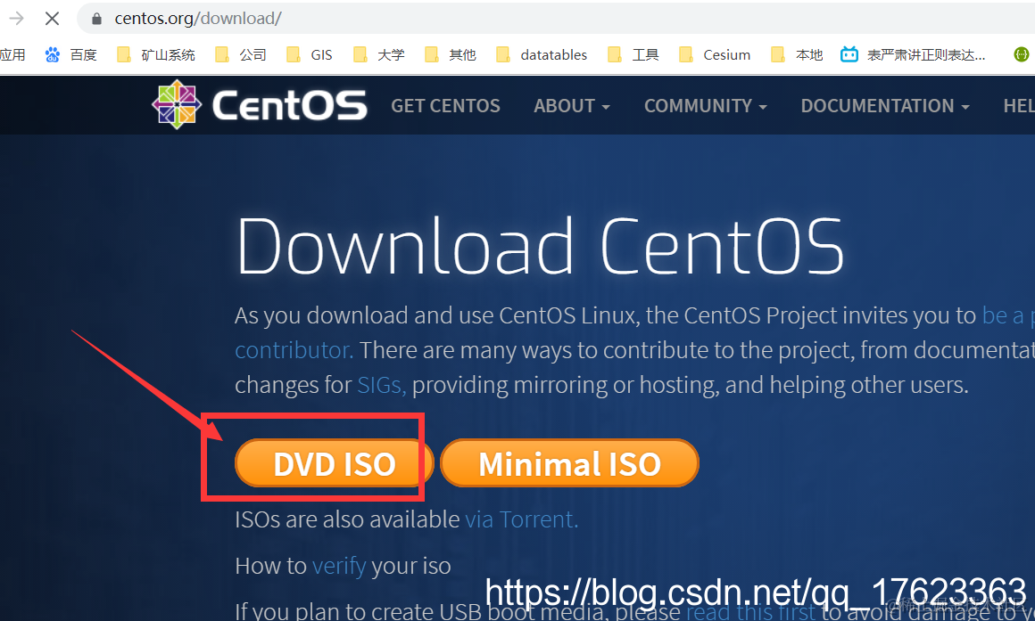Expand the ABOUT dropdown menu

[x=572, y=105]
